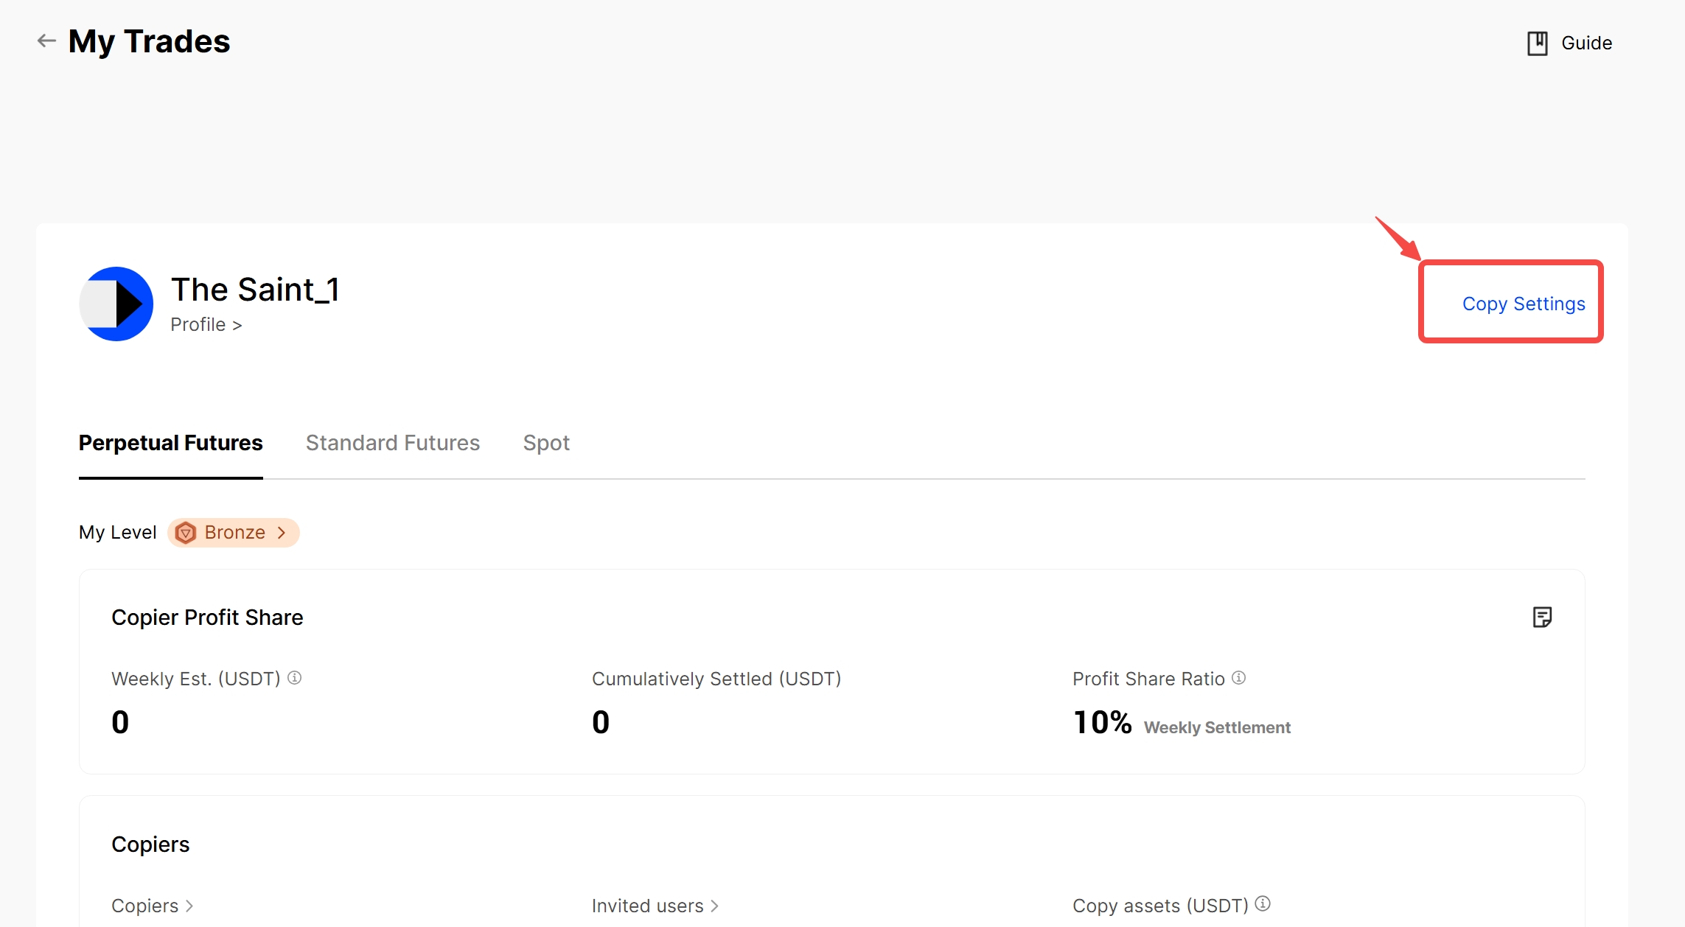This screenshot has height=927, width=1685.
Task: Switch to the Spot tab
Action: pyautogui.click(x=546, y=443)
